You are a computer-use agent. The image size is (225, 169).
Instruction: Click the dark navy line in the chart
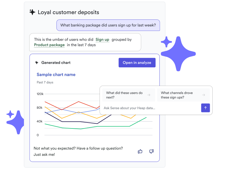coord(70,122)
